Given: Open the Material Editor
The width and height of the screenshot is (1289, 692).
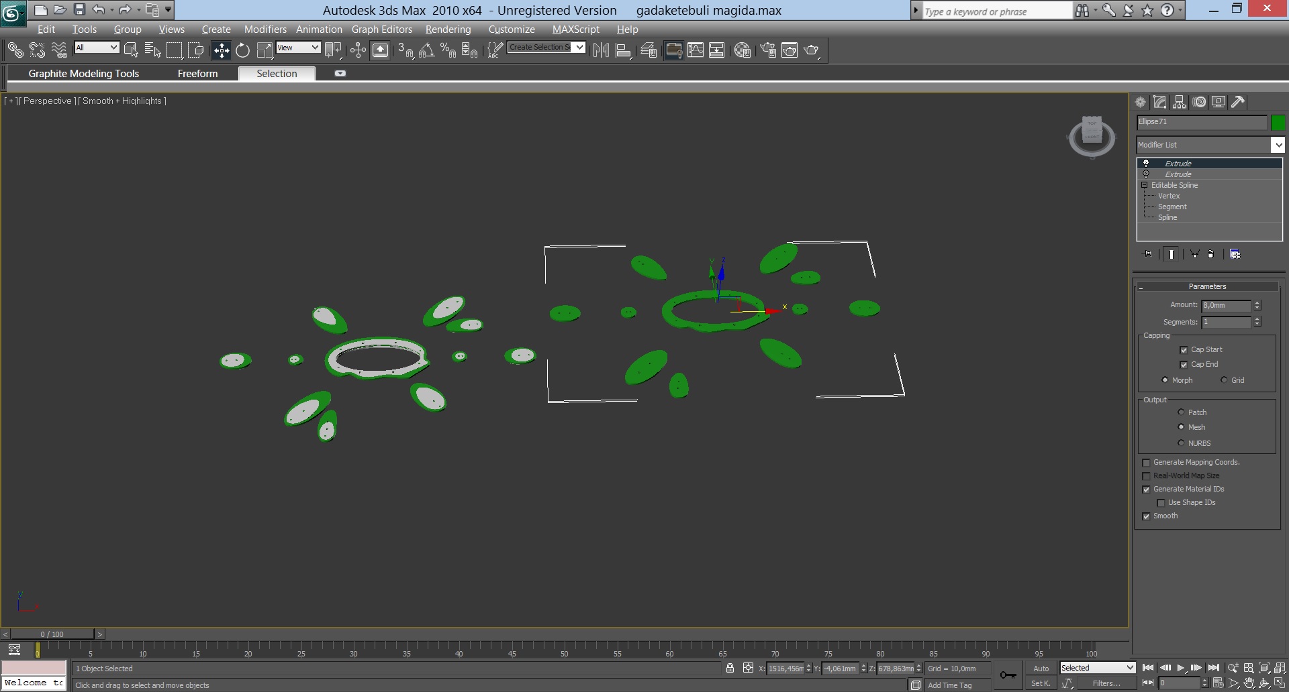Looking at the screenshot, I should click(742, 50).
